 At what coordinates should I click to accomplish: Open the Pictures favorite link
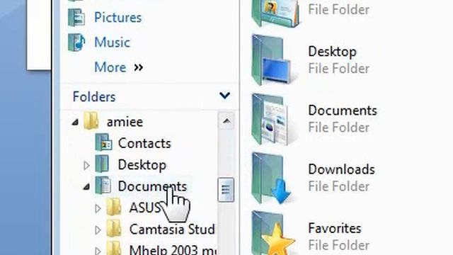point(118,18)
